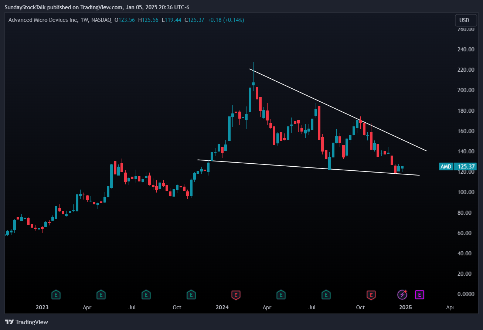
Task: Click the 160.00 price axis label
Action: coord(466,131)
